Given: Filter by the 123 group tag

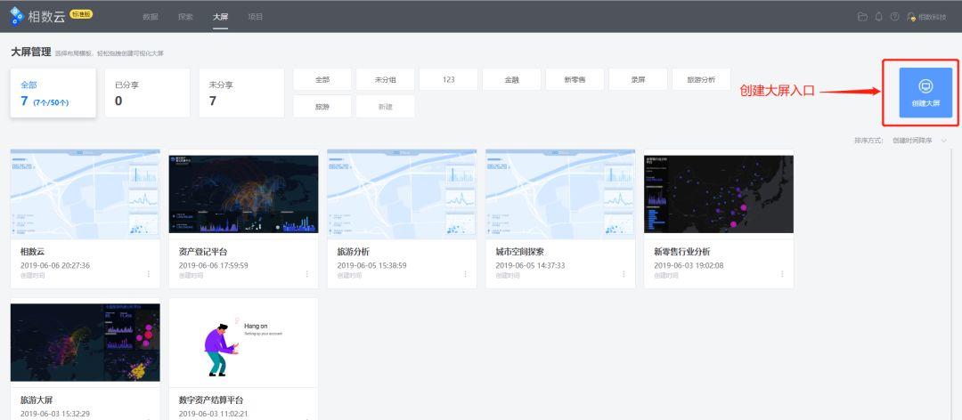Looking at the screenshot, I should 448,79.
